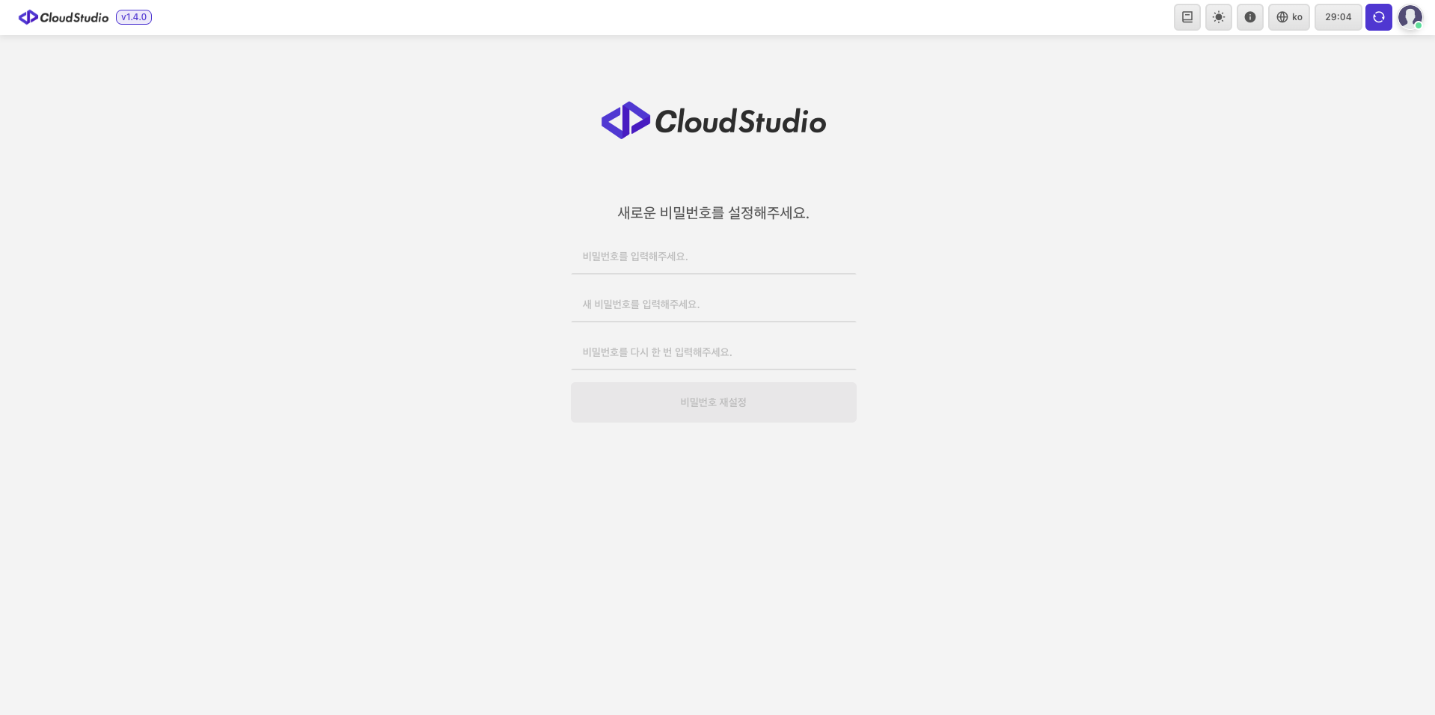This screenshot has width=1435, height=715.
Task: Toggle light theme with sun icon
Action: 1218,17
